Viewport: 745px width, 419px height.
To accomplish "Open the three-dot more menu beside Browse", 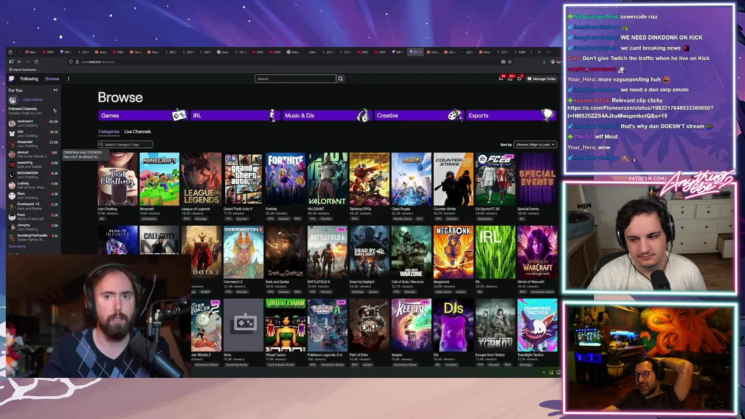I will tap(69, 79).
